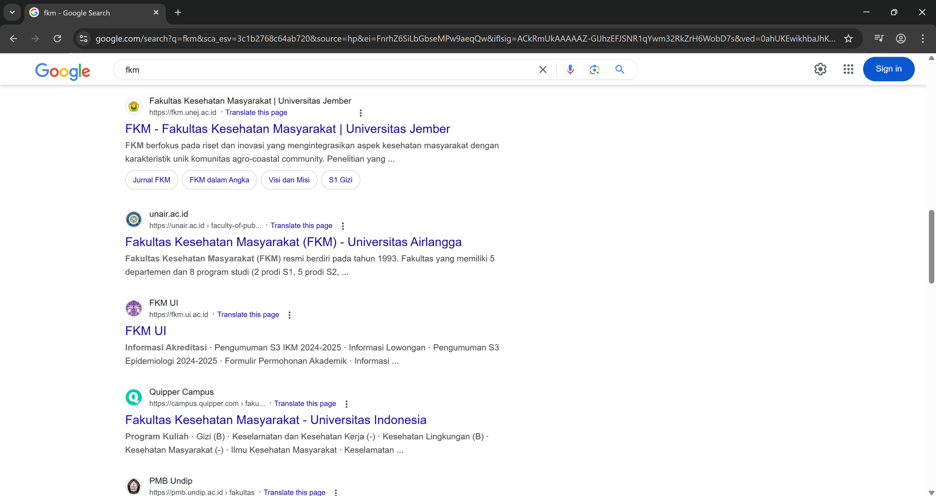This screenshot has width=936, height=496.
Task: Open FKM dalam Angka sitelink chip
Action: 219,180
